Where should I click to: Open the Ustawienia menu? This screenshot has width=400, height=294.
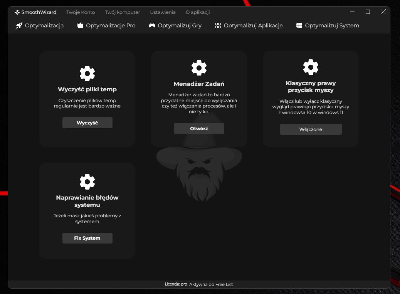[163, 12]
